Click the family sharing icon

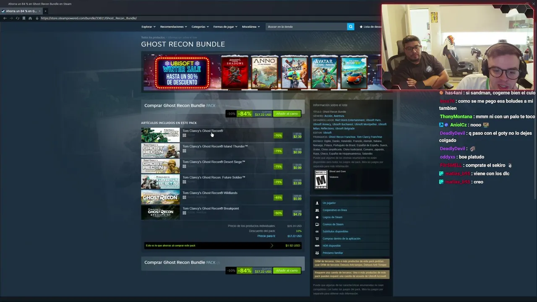coord(317,253)
